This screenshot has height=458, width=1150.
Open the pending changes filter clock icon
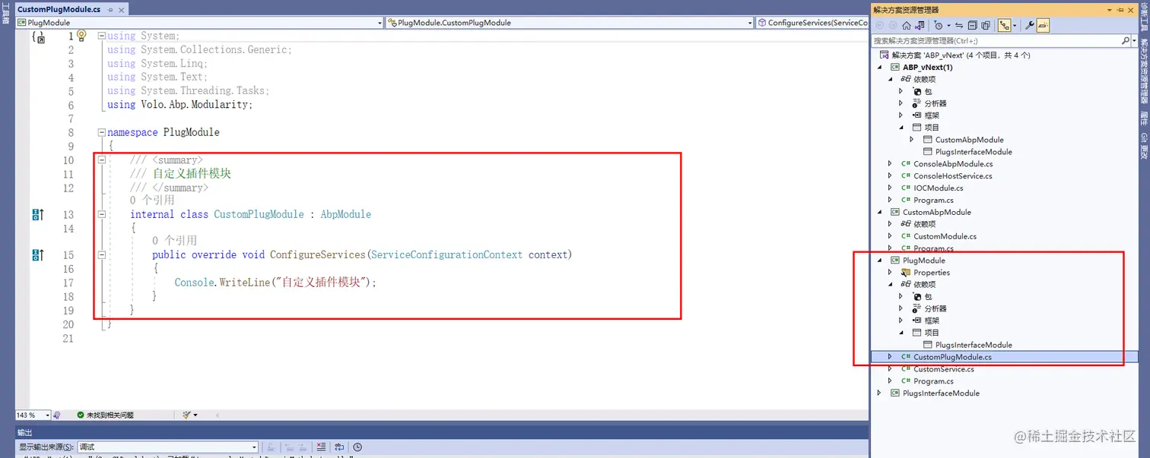938,26
